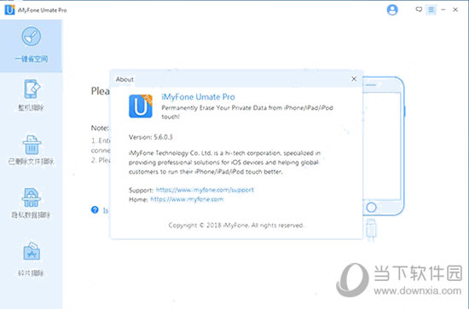The width and height of the screenshot is (469, 309).
Task: Open the erase fragments sidebar icon
Action: coord(32,251)
